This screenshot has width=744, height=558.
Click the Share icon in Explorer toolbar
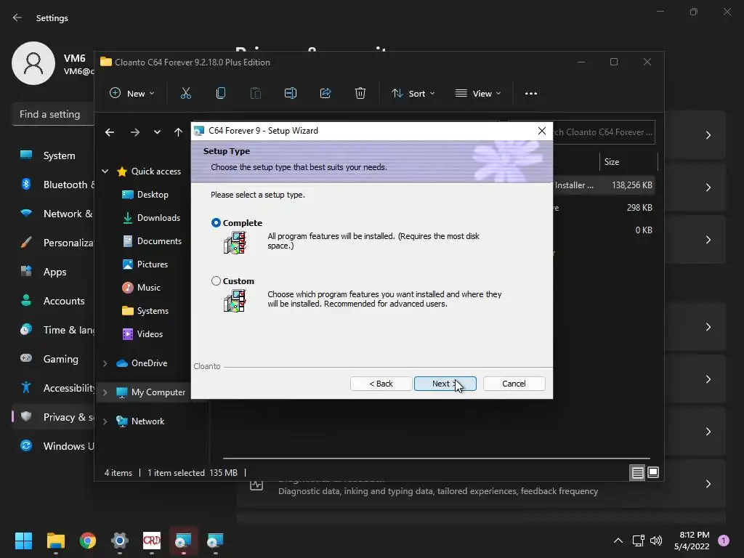coord(325,94)
